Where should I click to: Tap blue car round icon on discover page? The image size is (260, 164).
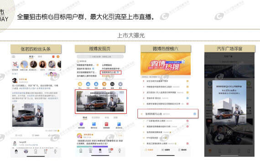pyautogui.click(x=88, y=84)
